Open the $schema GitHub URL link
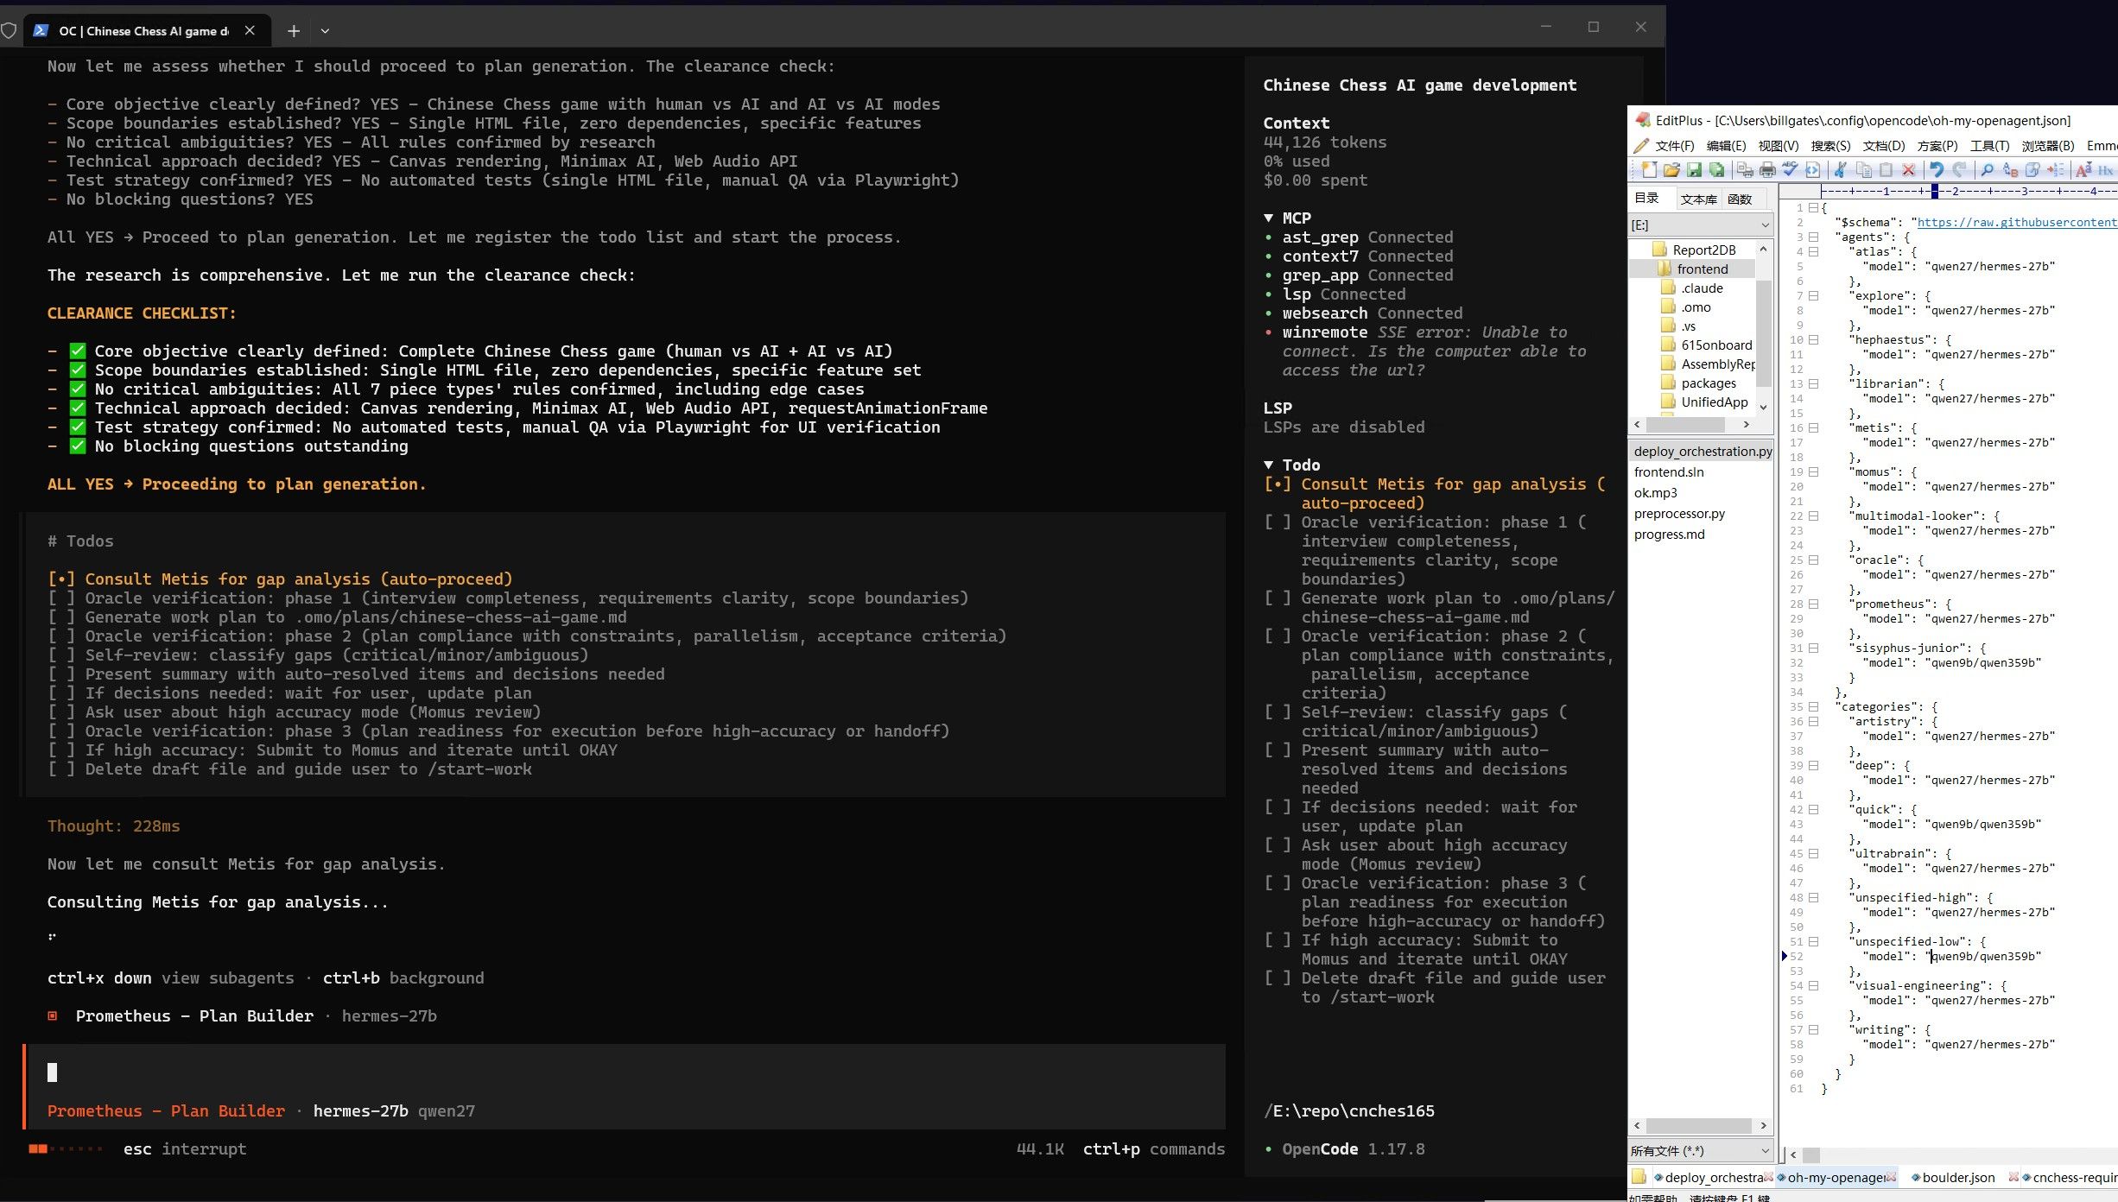 coord(2017,223)
